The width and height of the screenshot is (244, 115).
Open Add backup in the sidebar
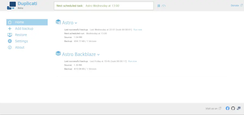click(x=24, y=28)
